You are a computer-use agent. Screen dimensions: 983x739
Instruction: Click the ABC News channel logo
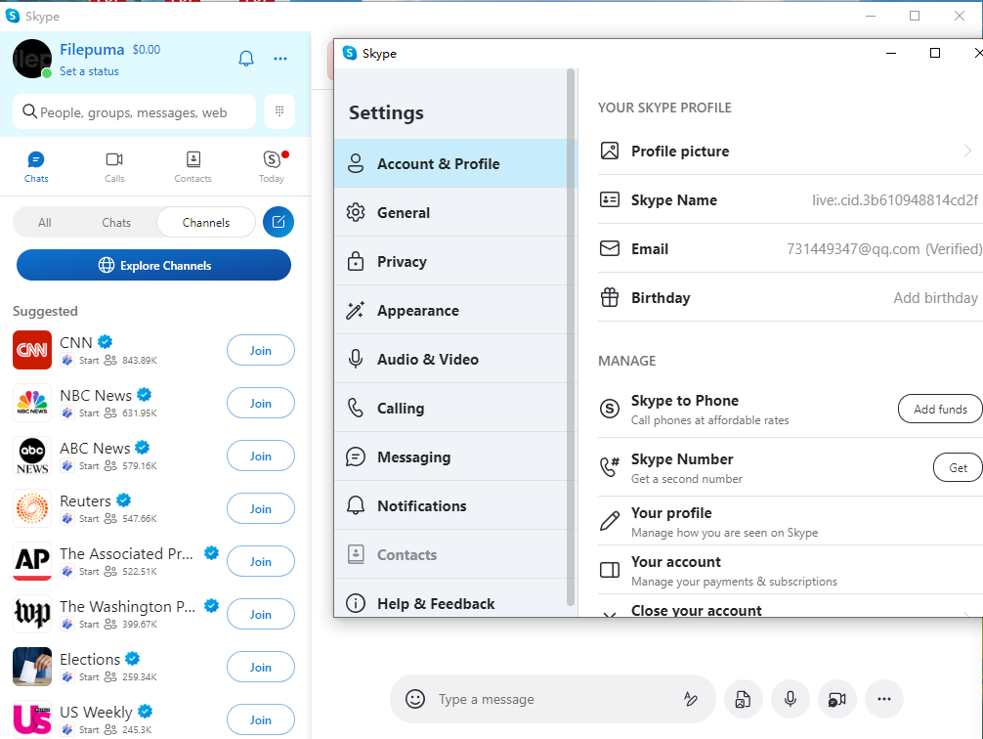(x=32, y=456)
